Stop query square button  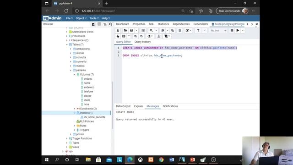click(x=232, y=31)
